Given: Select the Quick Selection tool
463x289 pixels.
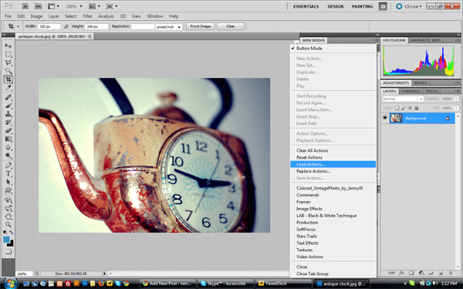Looking at the screenshot, I should (8, 71).
